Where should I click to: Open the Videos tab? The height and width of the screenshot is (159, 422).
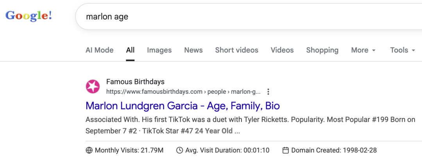pyautogui.click(x=282, y=50)
